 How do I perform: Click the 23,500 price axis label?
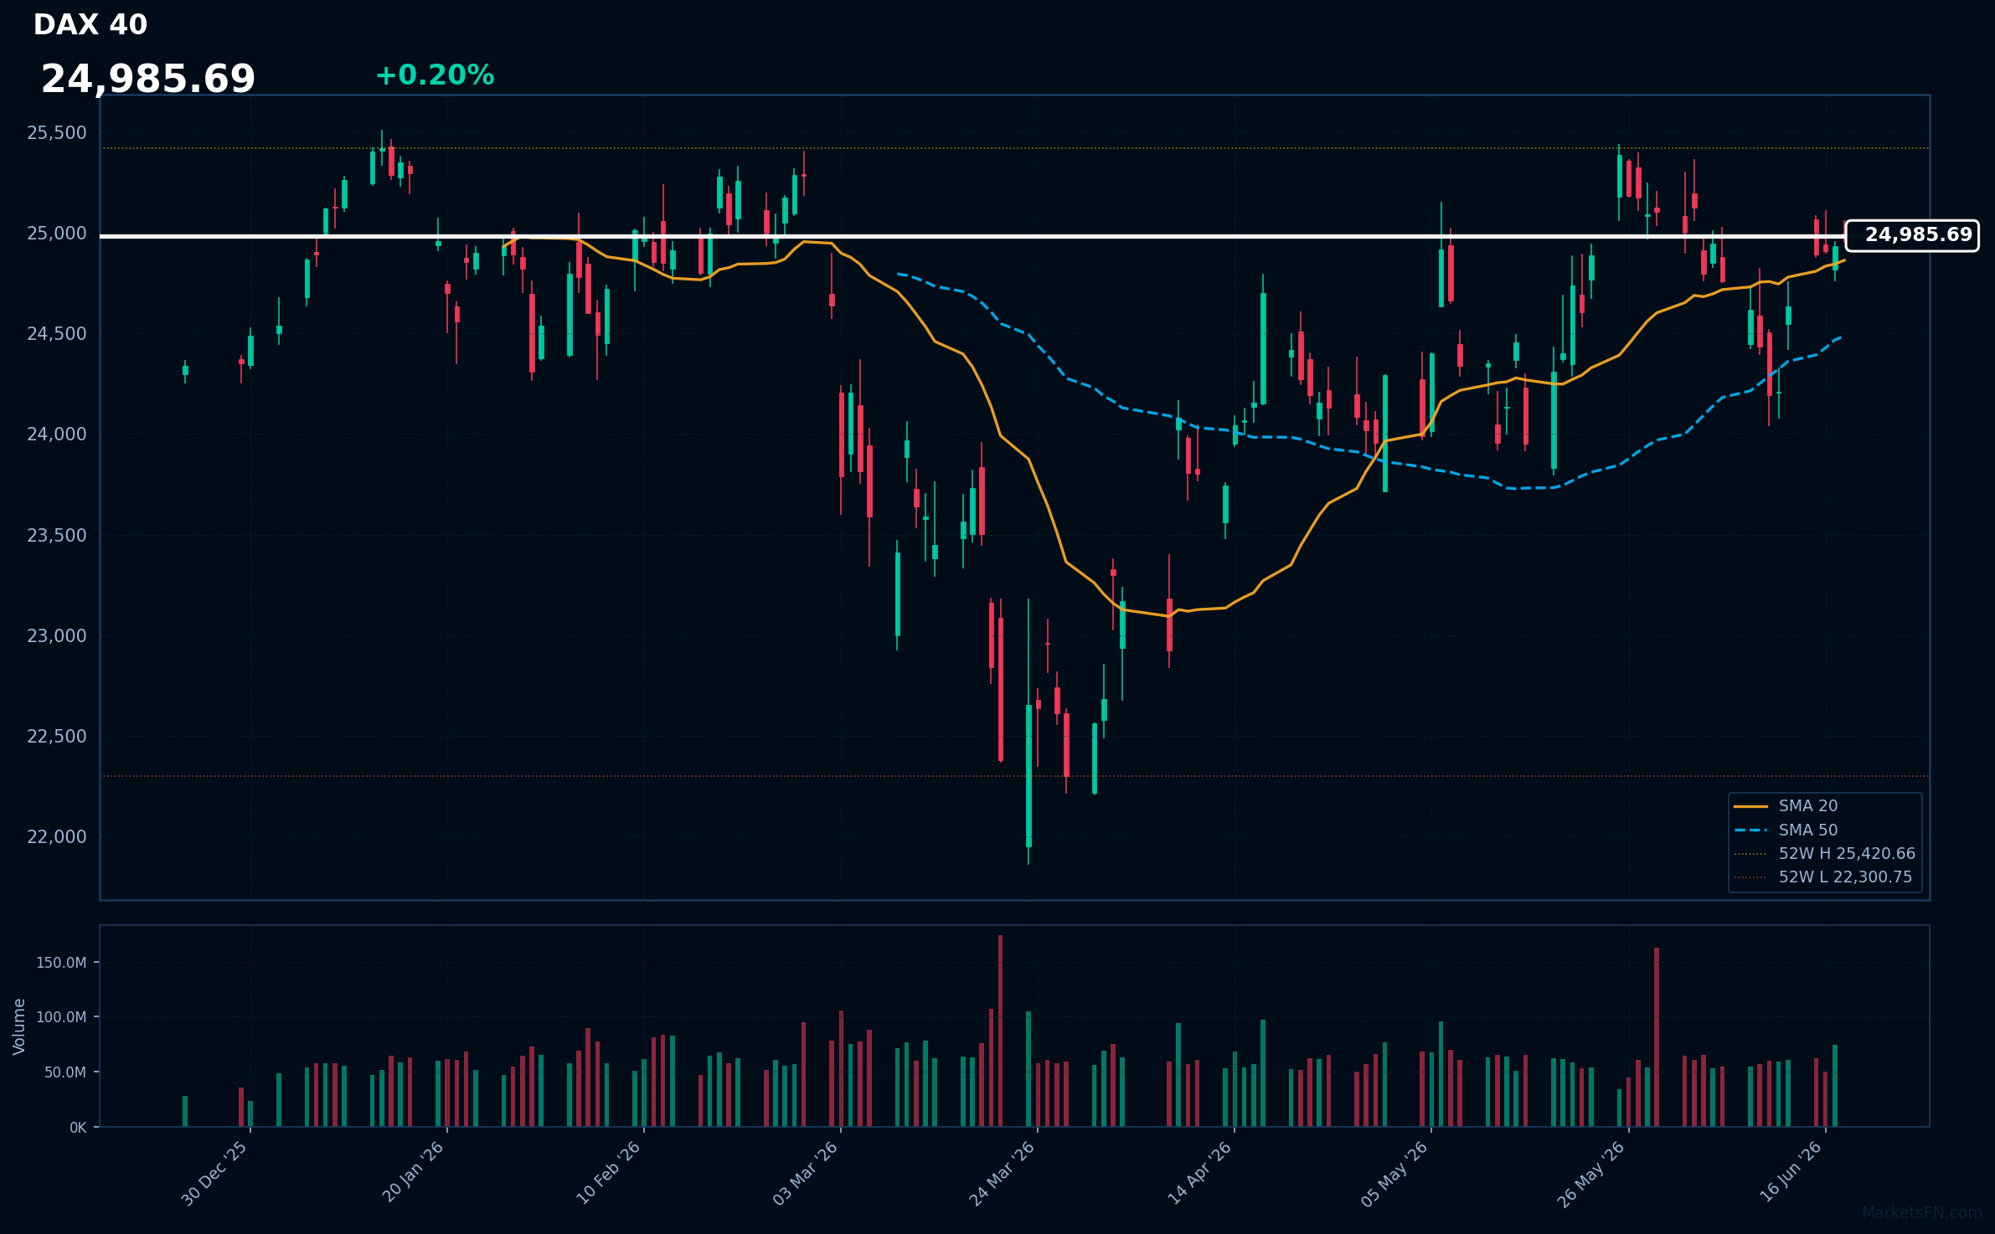coord(57,536)
